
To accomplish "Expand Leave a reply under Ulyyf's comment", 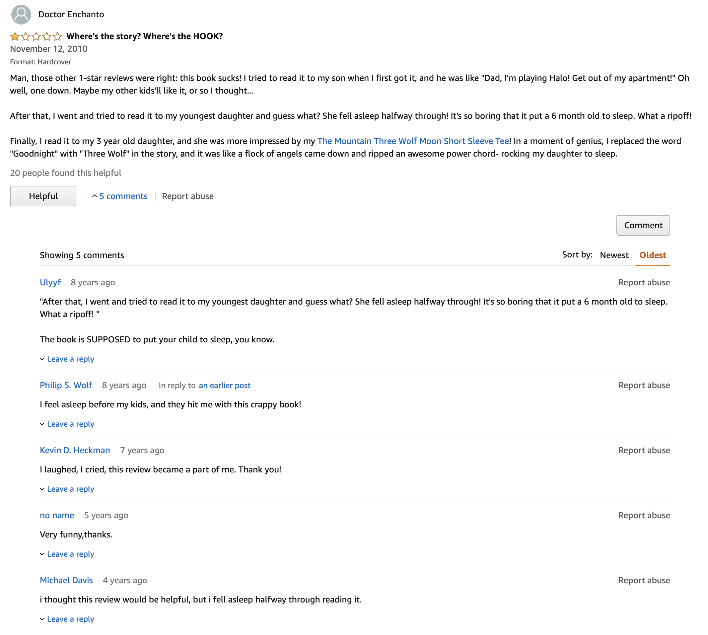I will pos(67,359).
